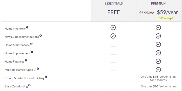The height and width of the screenshot is (91, 182).
Task: Open News & Recommendations info tooltip icon
Action: (40, 36)
